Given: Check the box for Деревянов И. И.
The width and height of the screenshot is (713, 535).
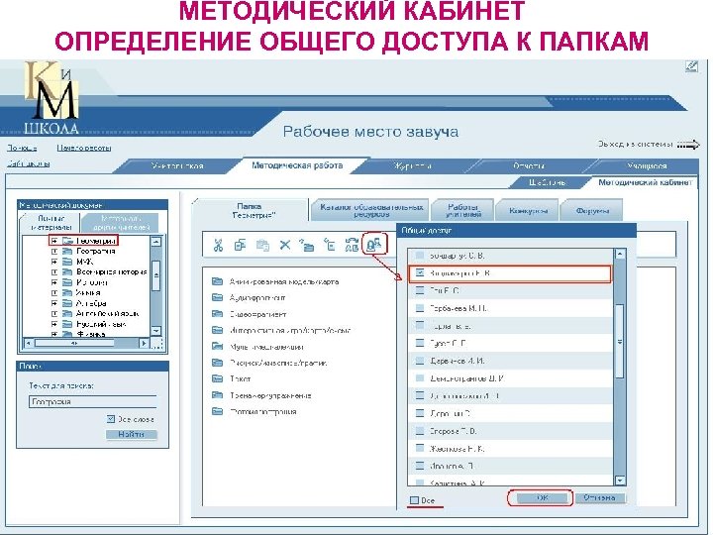Looking at the screenshot, I should pos(420,362).
